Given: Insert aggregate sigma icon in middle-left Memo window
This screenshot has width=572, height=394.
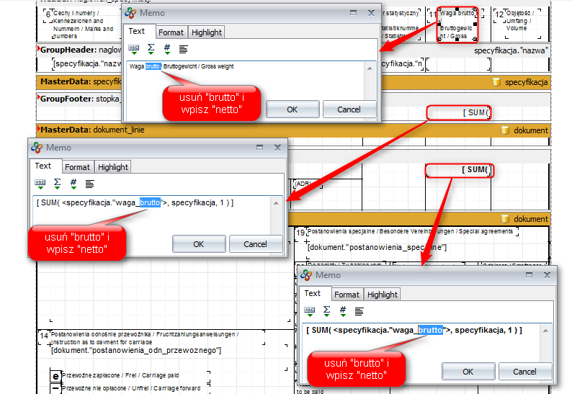Looking at the screenshot, I should click(x=57, y=184).
